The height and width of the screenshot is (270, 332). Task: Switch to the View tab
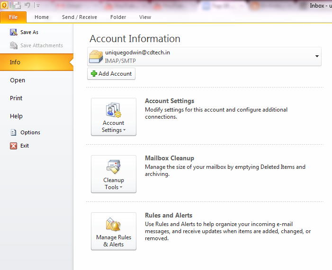pos(145,17)
